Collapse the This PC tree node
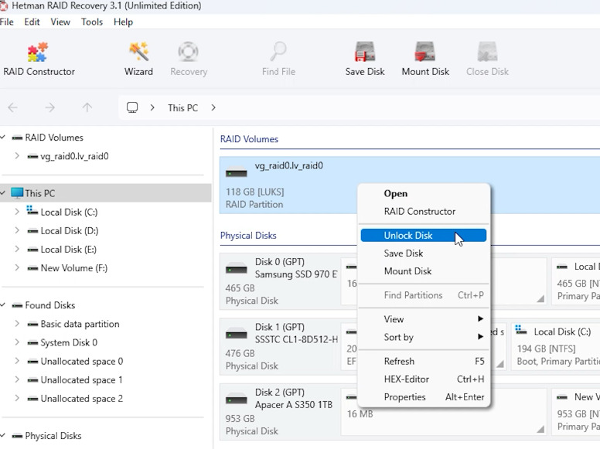This screenshot has height=449, width=600. 3,192
